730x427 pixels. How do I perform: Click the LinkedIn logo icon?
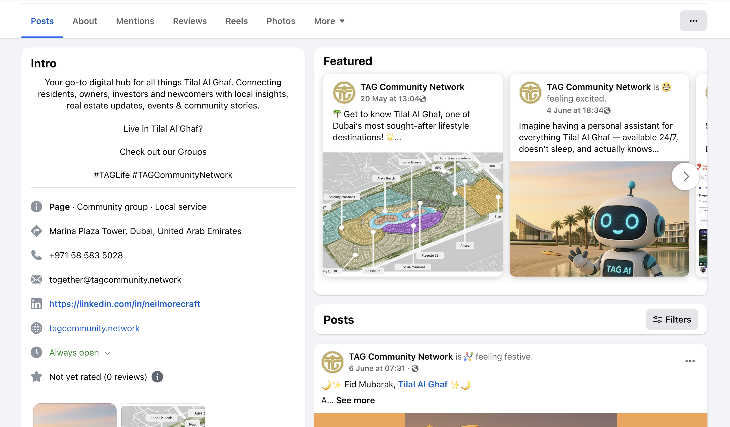pyautogui.click(x=36, y=304)
